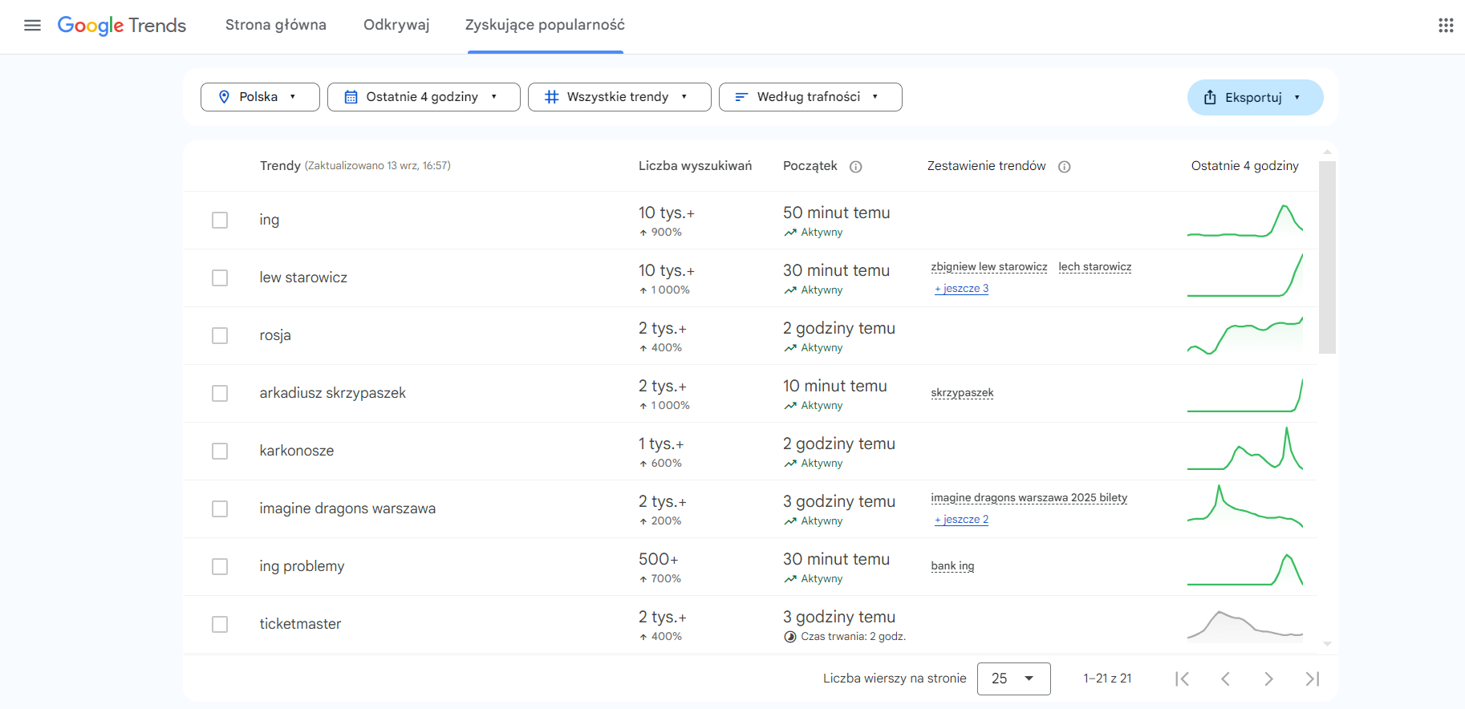
Task: Check the ing problemy row
Action: 220,566
